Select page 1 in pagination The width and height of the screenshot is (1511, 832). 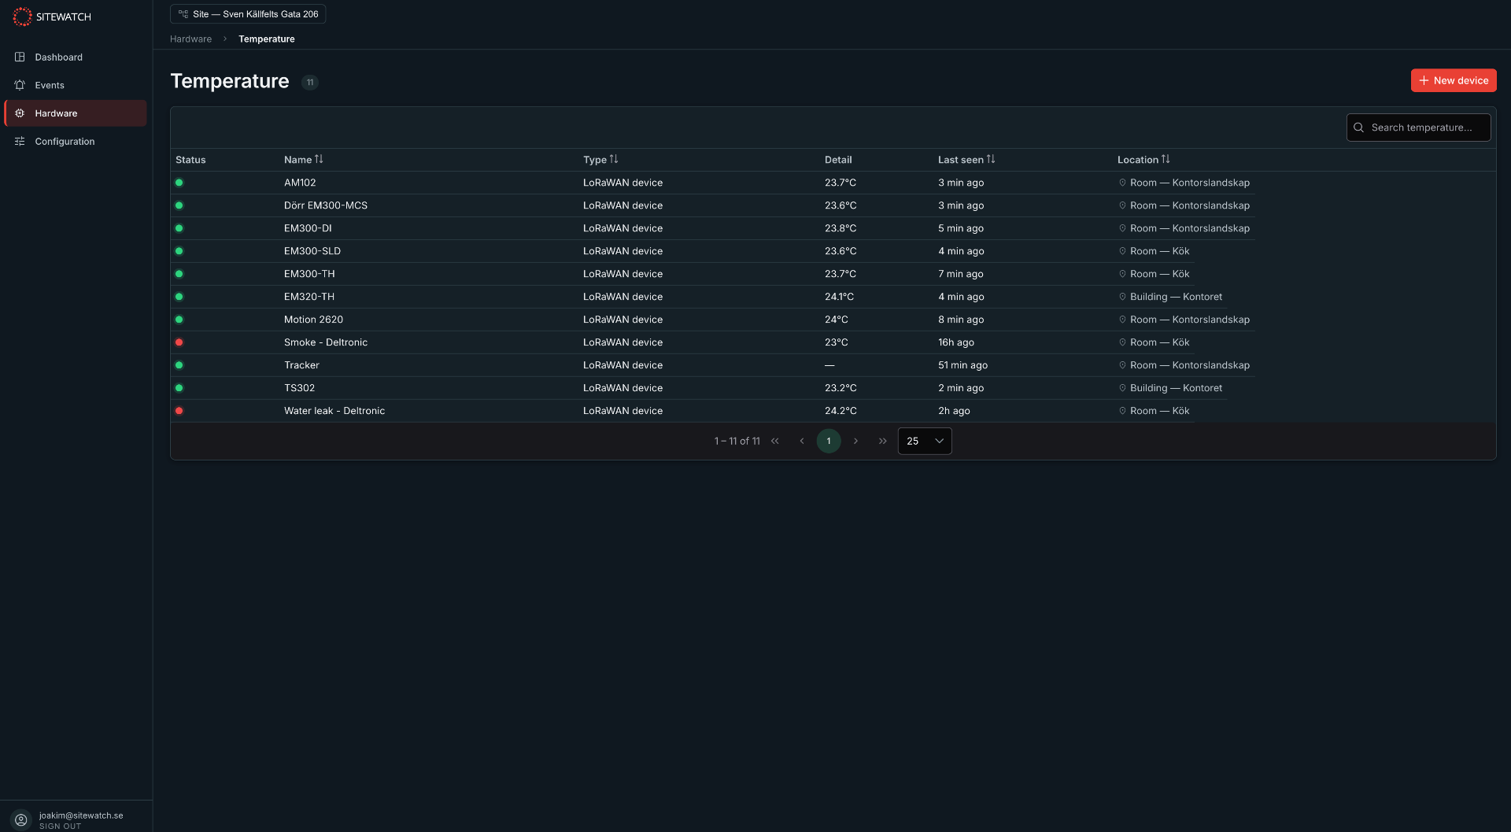[829, 441]
